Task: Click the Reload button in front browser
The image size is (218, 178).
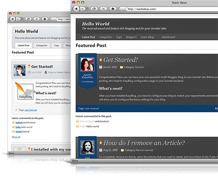Action: [x=94, y=9]
